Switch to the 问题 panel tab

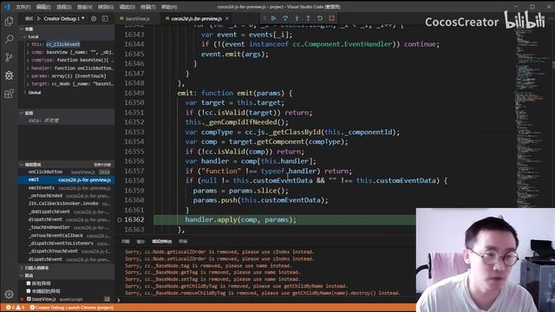tap(126, 241)
